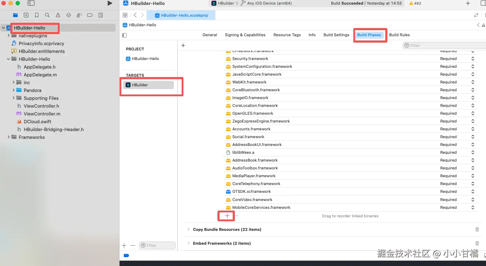The width and height of the screenshot is (486, 266).
Task: Run the project with the play button
Action: pos(110,3)
